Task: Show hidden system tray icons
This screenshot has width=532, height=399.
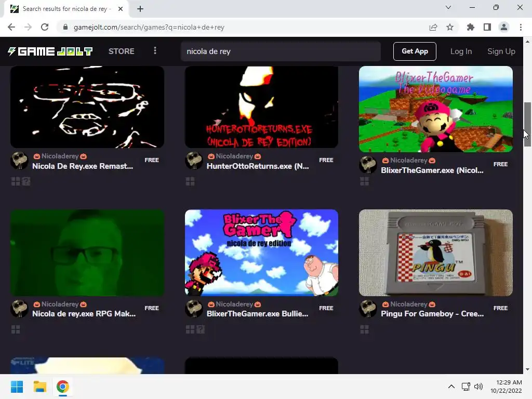Action: [451, 387]
